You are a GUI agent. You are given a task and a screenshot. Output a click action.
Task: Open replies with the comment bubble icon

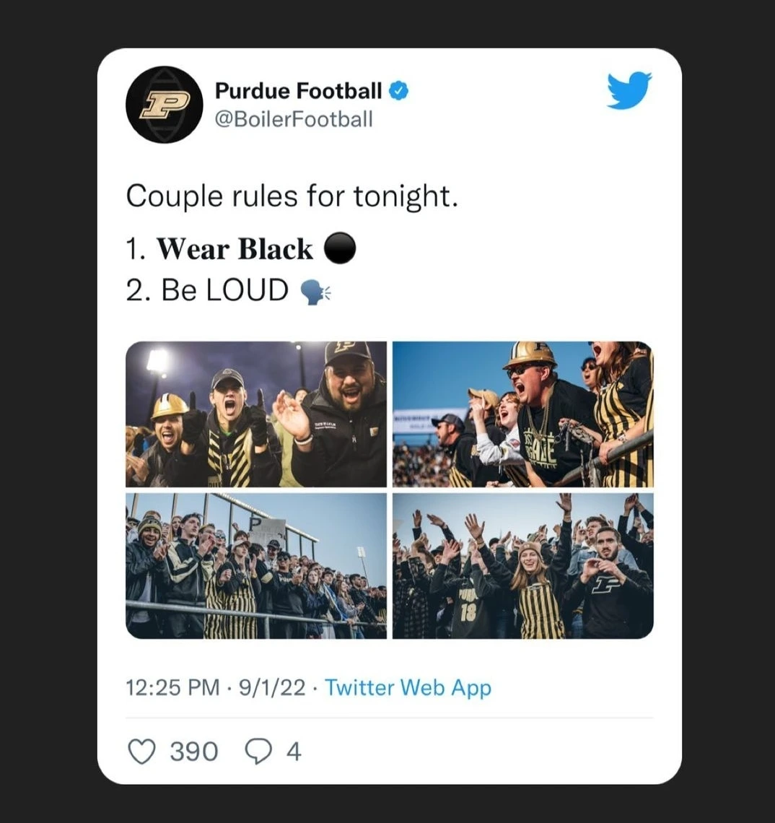click(258, 751)
